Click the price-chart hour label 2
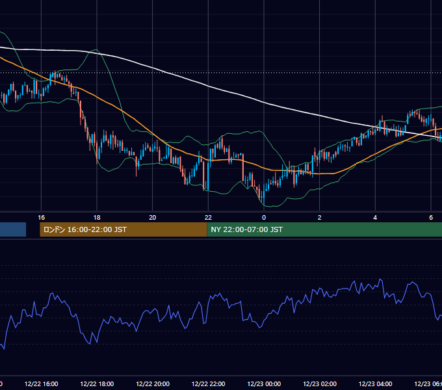 319,217
